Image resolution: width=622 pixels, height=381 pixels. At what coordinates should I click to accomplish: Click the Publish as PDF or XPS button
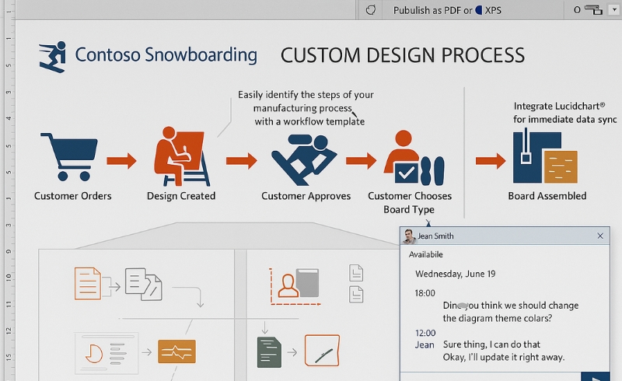click(447, 10)
